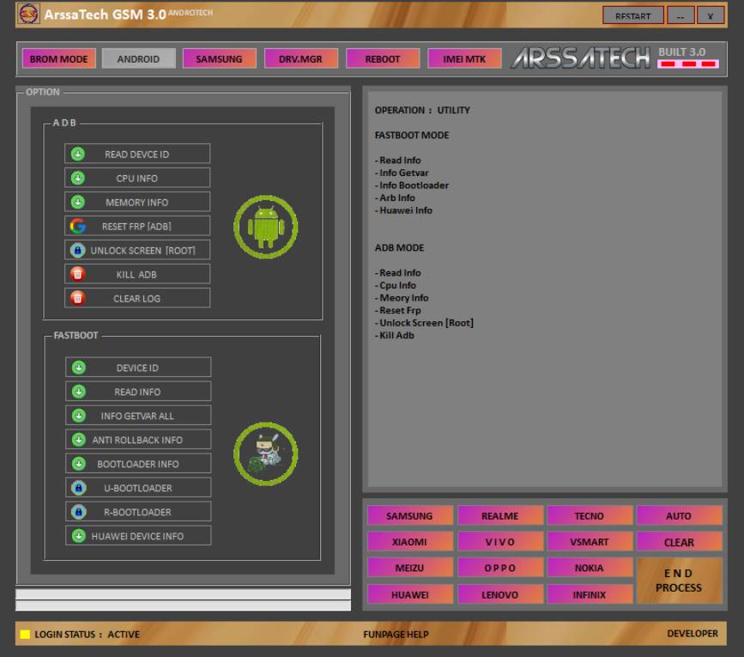The image size is (744, 657).
Task: Open the FUNPAGE HELP link
Action: point(396,635)
